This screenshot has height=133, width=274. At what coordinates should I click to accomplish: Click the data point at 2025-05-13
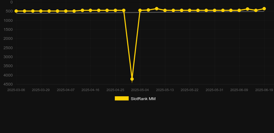(x=165, y=10)
